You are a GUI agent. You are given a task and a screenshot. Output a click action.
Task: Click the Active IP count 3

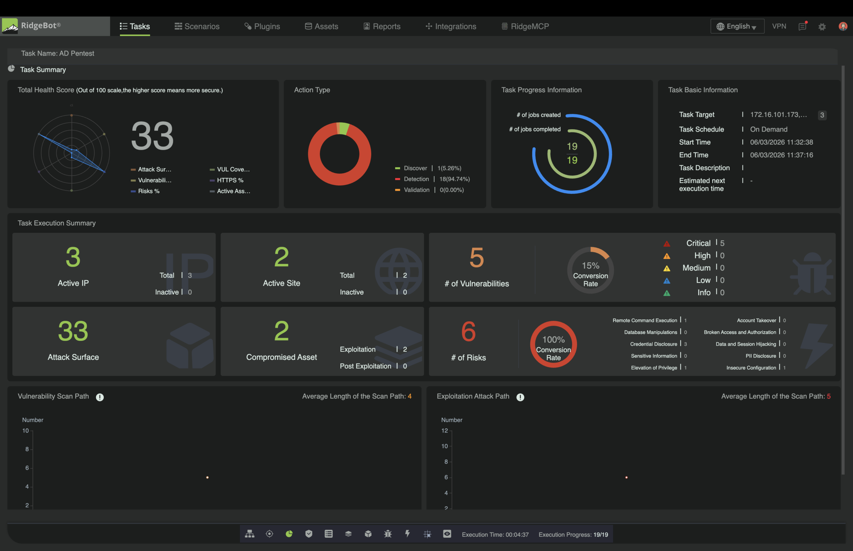click(73, 257)
